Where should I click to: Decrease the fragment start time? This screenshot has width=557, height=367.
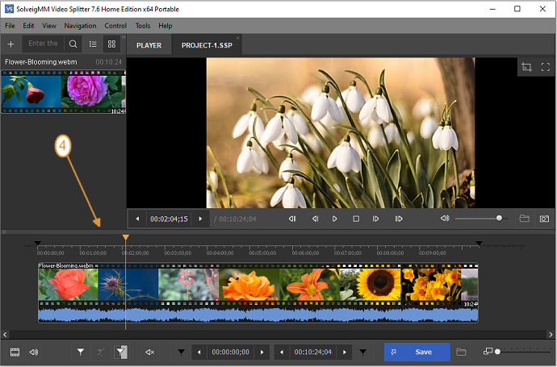pyautogui.click(x=199, y=352)
